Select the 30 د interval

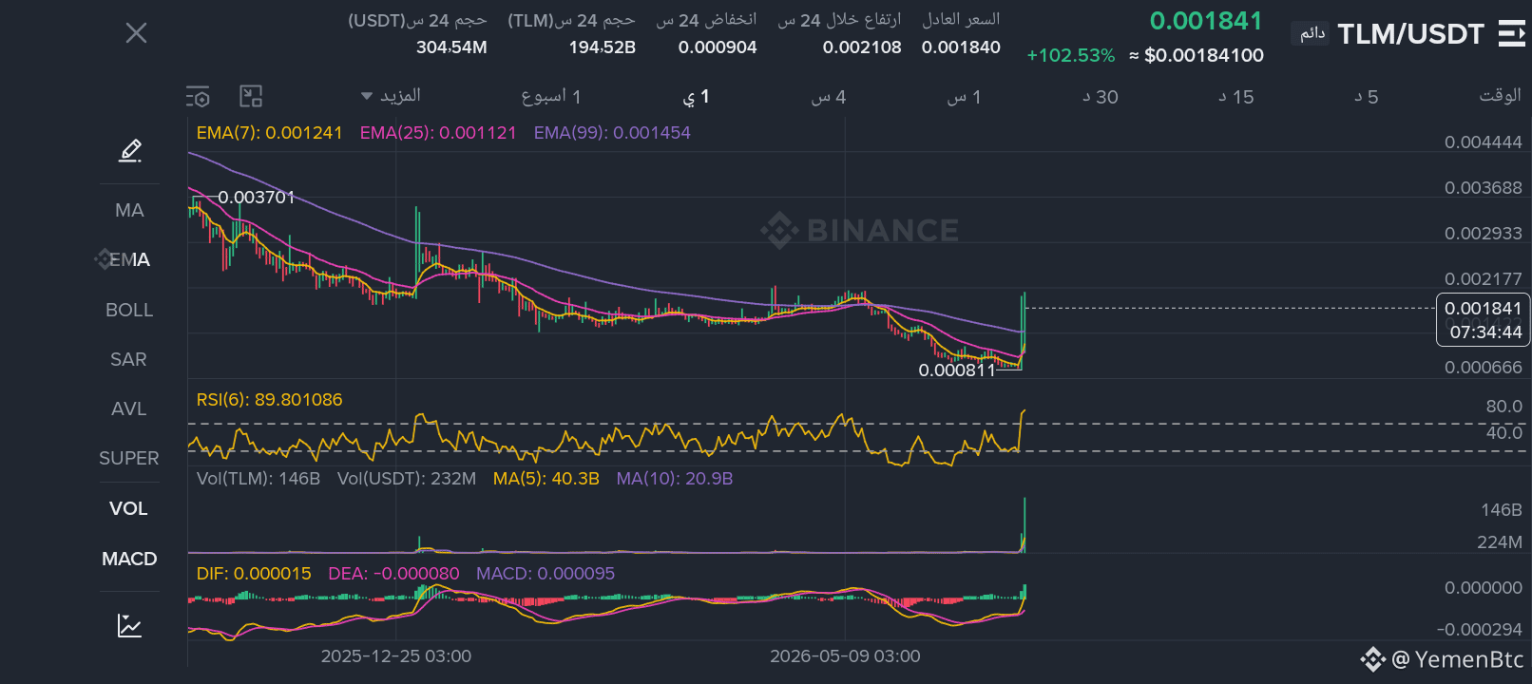(x=1101, y=97)
